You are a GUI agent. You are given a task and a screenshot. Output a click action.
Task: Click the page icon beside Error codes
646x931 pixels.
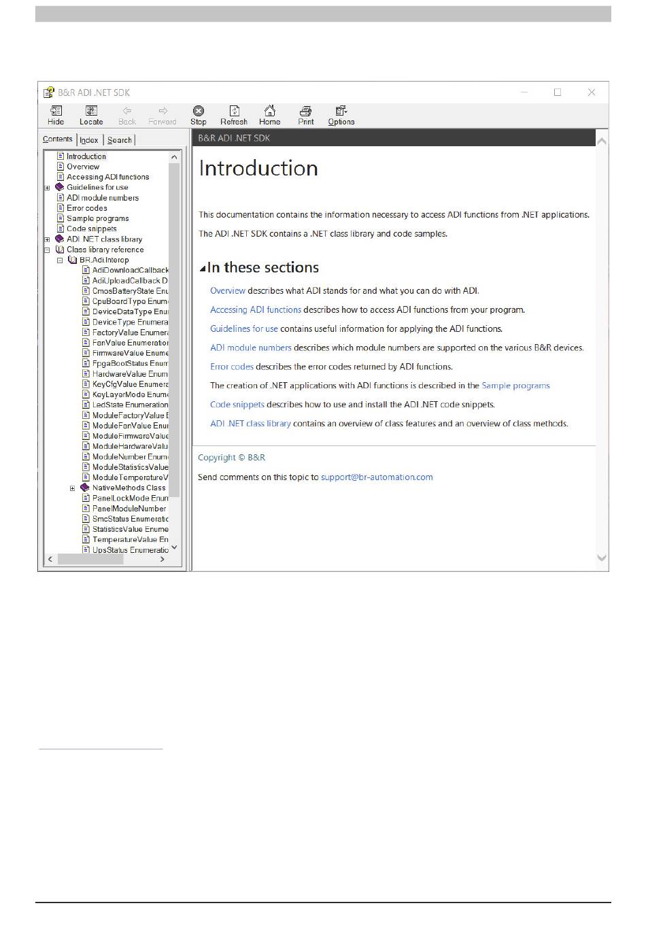(61, 208)
